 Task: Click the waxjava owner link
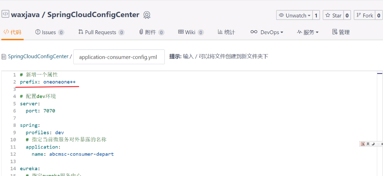click(25, 15)
